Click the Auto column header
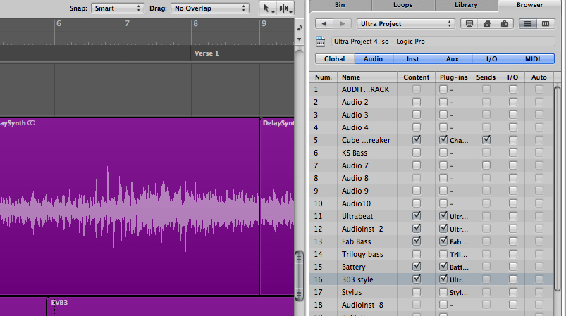The image size is (566, 316). (x=539, y=77)
